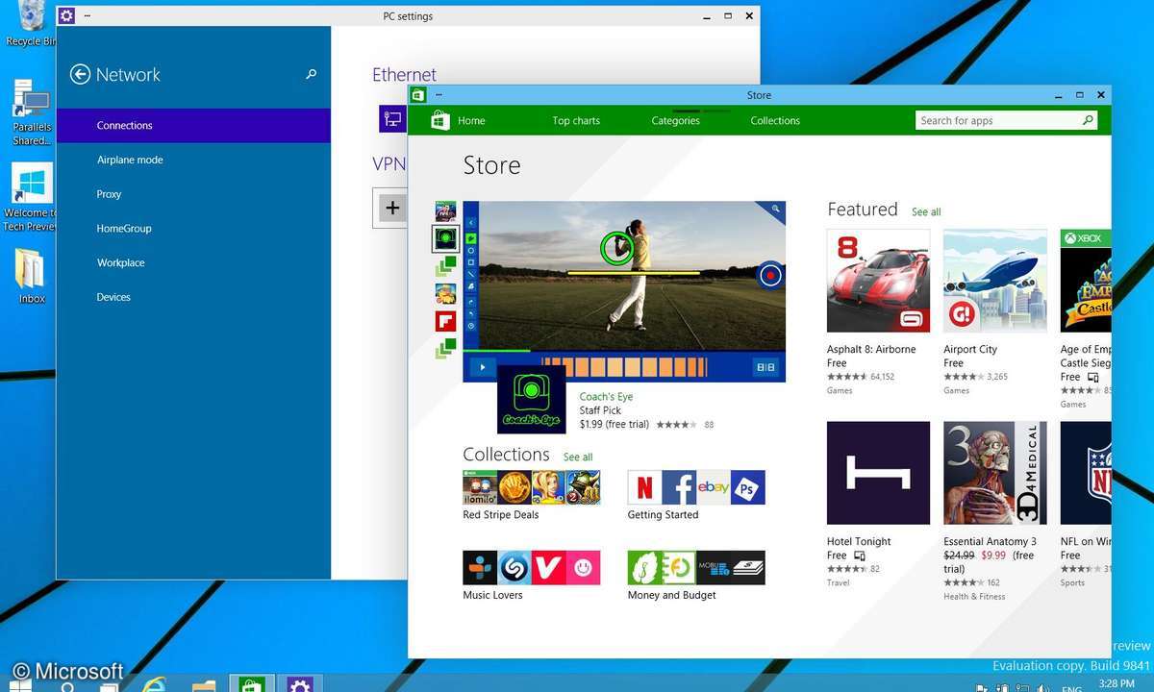The width and height of the screenshot is (1154, 692).
Task: Click ENG language indicator in tray
Action: (1071, 688)
